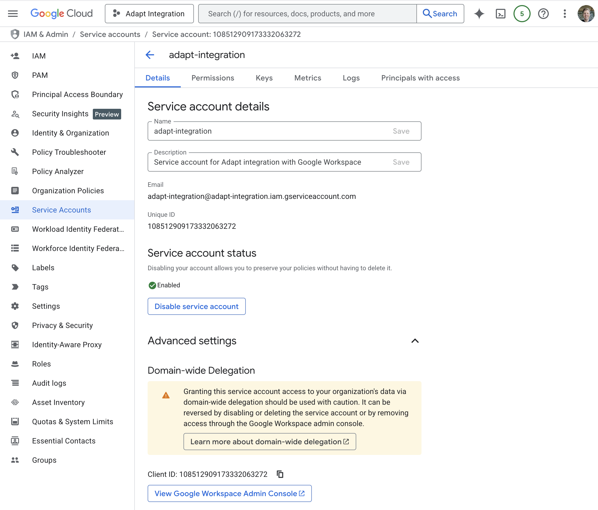Open notifications showing 5 items
The height and width of the screenshot is (510, 598).
pyautogui.click(x=522, y=14)
